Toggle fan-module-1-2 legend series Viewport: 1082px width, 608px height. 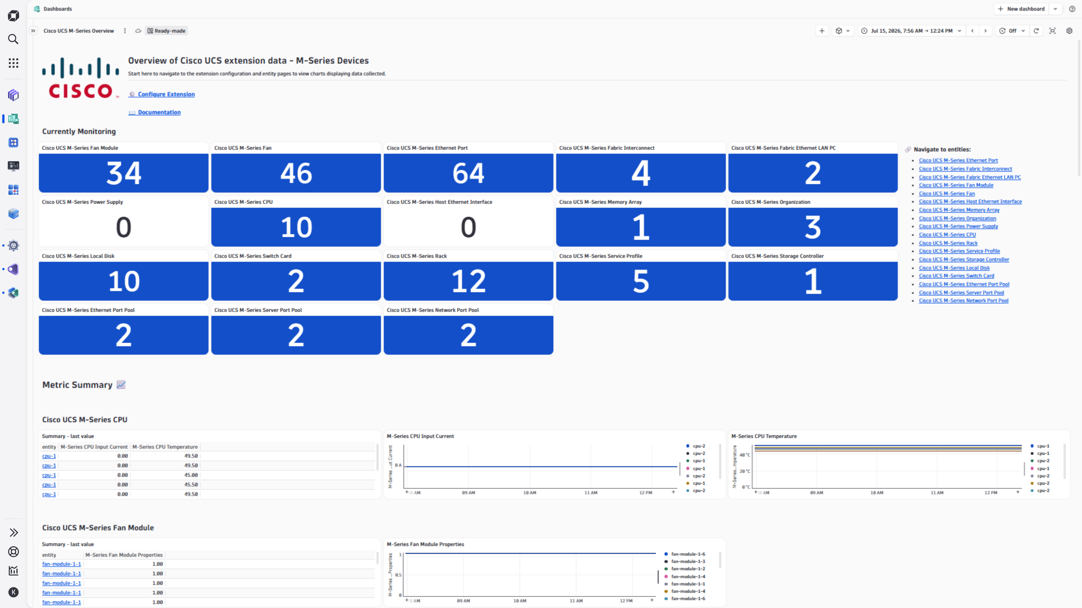point(685,569)
